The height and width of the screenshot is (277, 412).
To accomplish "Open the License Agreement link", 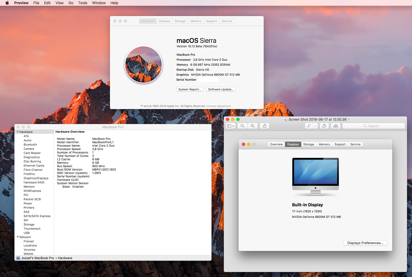I will click(218, 106).
